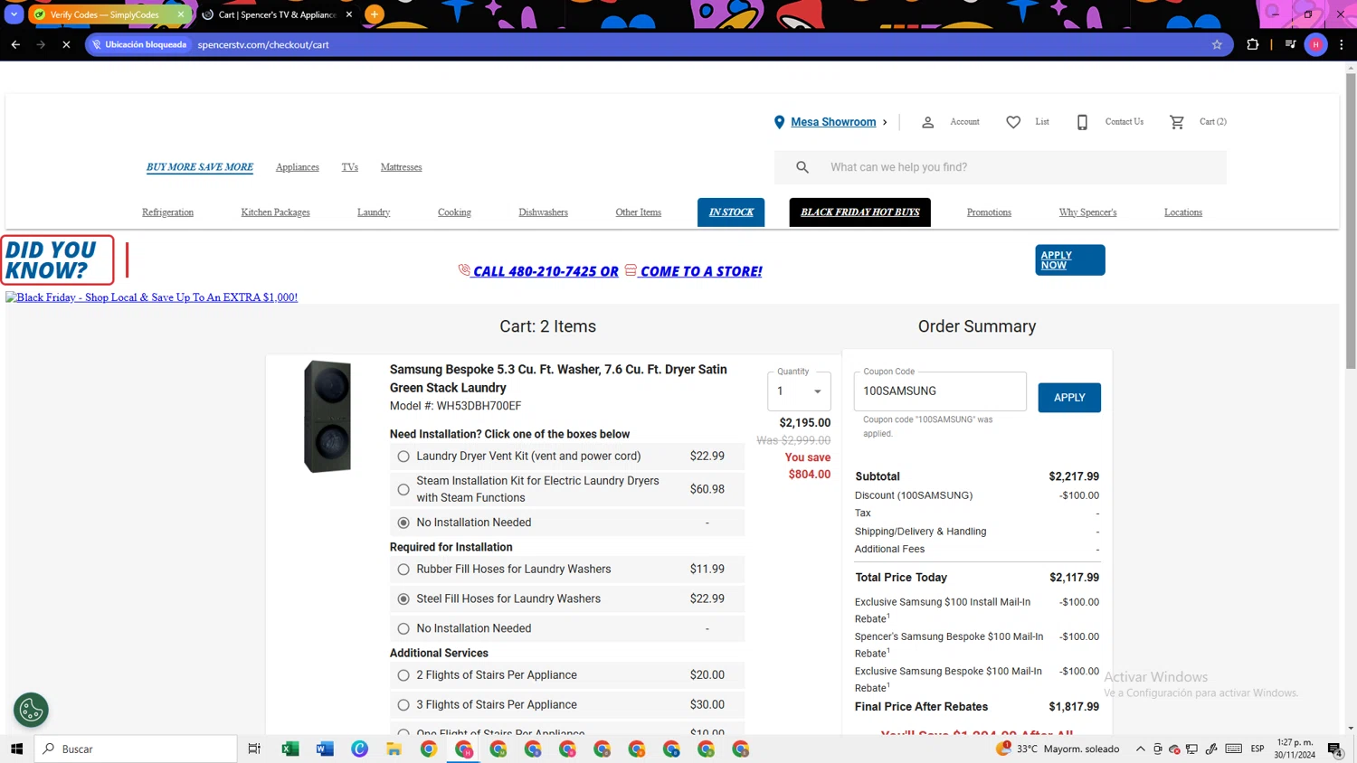The image size is (1357, 763).
Task: Click the Black Friday Shop Local banner link
Action: click(151, 297)
